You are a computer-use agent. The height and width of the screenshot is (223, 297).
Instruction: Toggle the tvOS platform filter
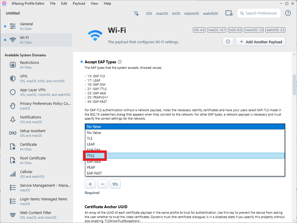[176, 13]
